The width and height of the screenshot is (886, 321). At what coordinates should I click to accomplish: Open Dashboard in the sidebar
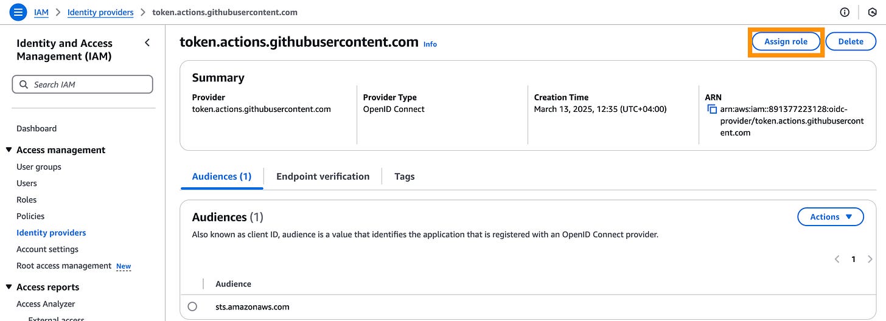[37, 128]
